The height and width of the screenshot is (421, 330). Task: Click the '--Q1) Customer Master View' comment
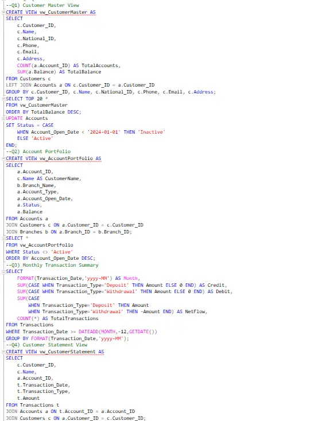coord(42,5)
